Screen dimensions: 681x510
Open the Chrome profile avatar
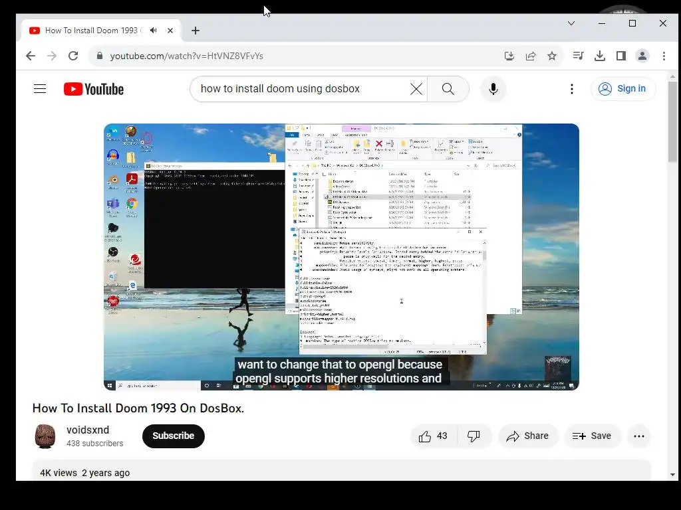[x=642, y=56]
